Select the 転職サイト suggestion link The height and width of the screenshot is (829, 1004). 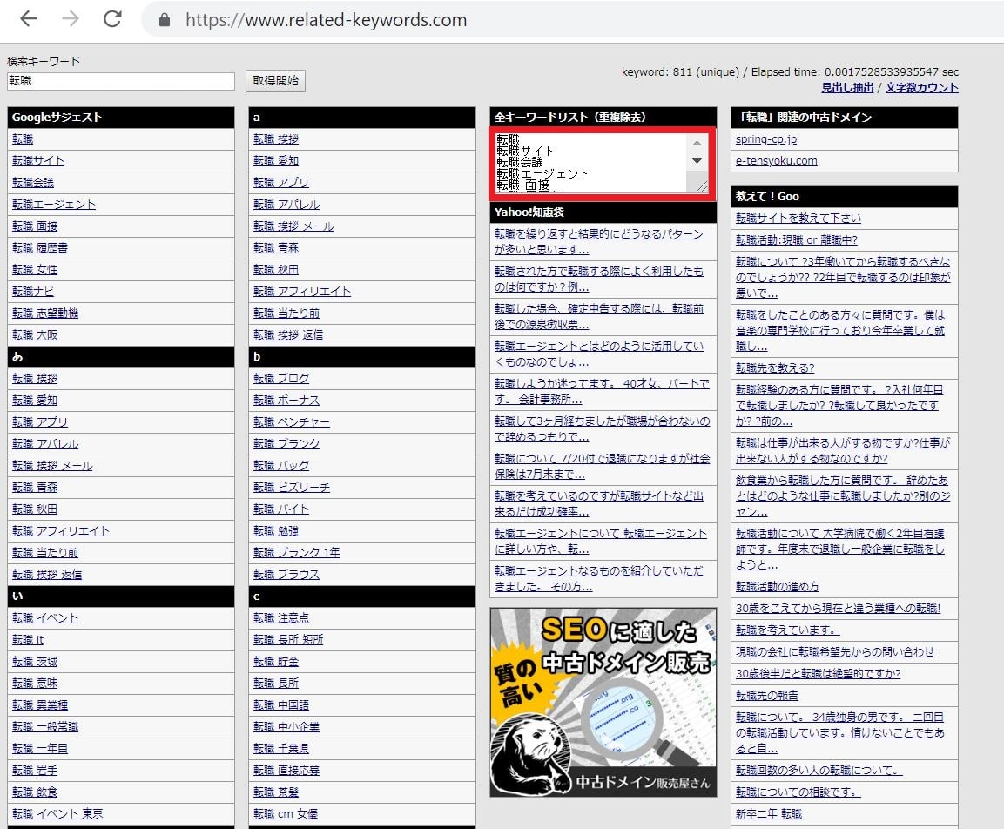click(x=38, y=161)
